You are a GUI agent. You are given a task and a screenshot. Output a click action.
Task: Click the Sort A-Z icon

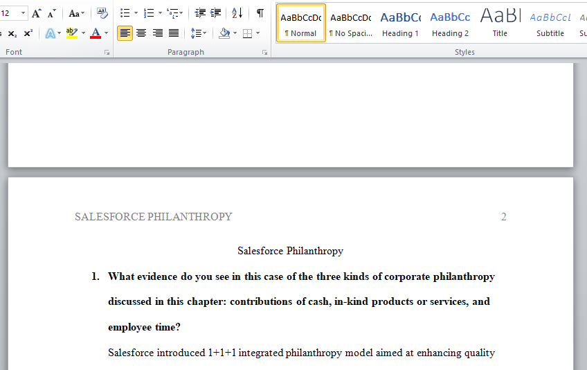pyautogui.click(x=237, y=13)
